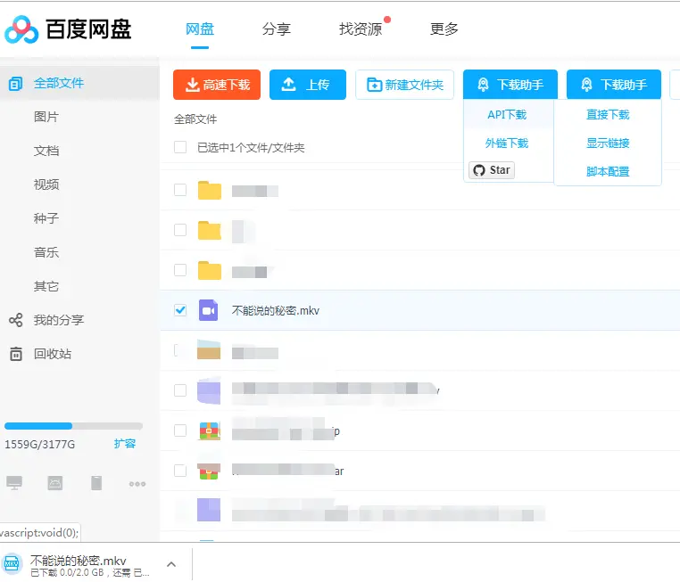Viewport: 680px width, 582px height.
Task: Click the 全部文件 breadcrumb text
Action: [x=195, y=119]
